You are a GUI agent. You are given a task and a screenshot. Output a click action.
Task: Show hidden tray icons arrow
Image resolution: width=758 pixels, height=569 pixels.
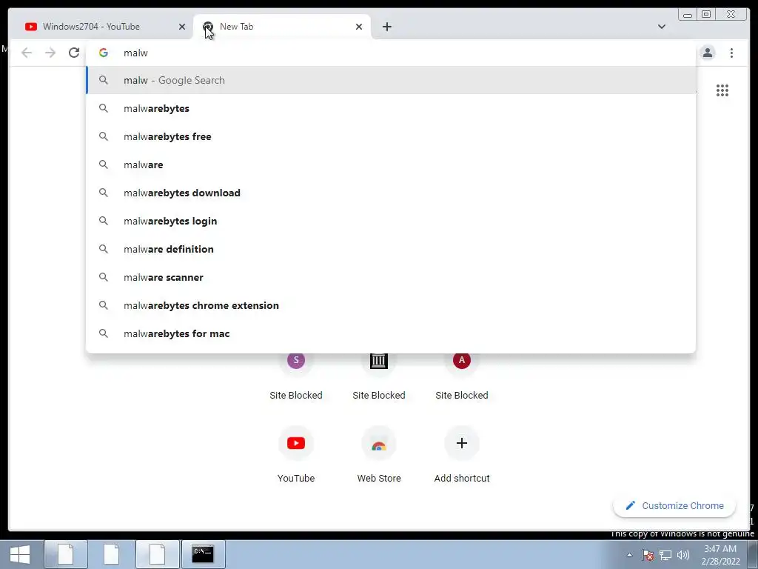point(629,555)
